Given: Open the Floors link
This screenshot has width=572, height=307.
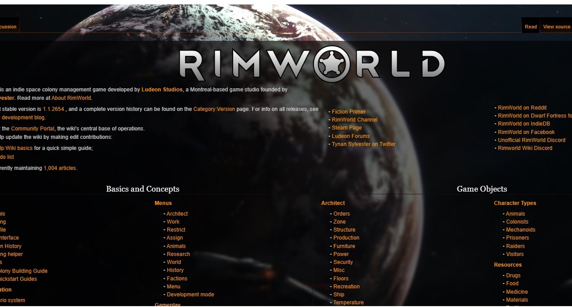Looking at the screenshot, I should click(341, 279).
